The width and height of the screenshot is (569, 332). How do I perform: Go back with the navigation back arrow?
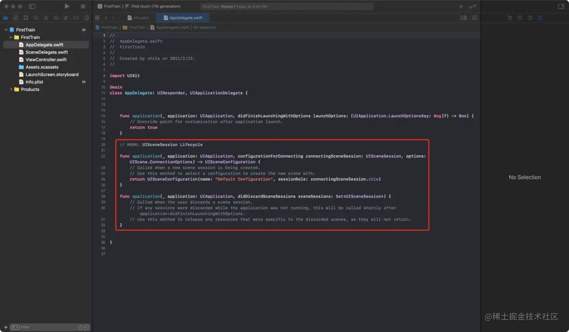point(106,17)
